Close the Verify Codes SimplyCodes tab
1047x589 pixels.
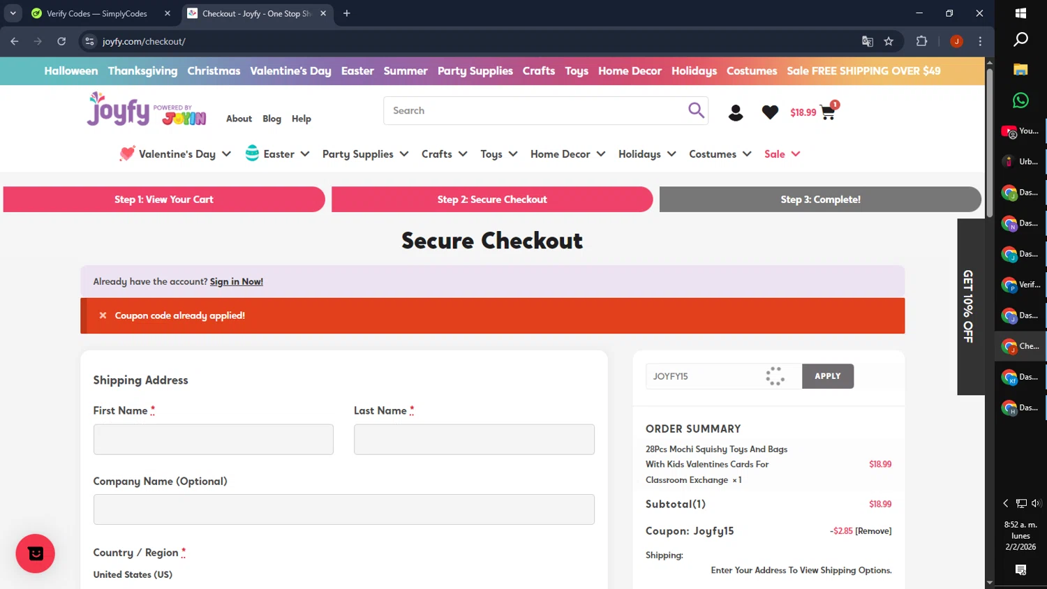168,13
